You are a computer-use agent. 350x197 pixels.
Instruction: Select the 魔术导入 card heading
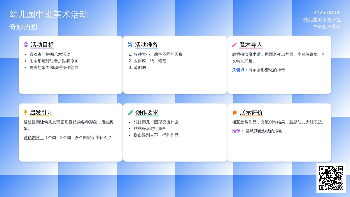pos(251,45)
